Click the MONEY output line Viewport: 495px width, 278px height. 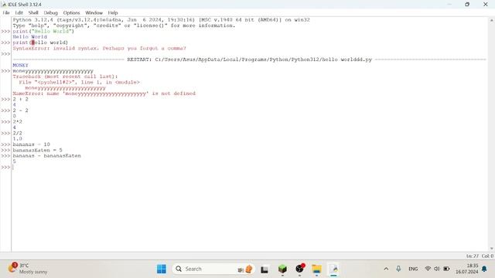click(x=21, y=65)
